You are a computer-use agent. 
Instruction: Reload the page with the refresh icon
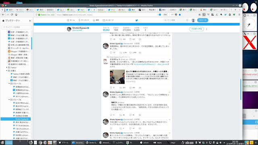coord(12,14)
